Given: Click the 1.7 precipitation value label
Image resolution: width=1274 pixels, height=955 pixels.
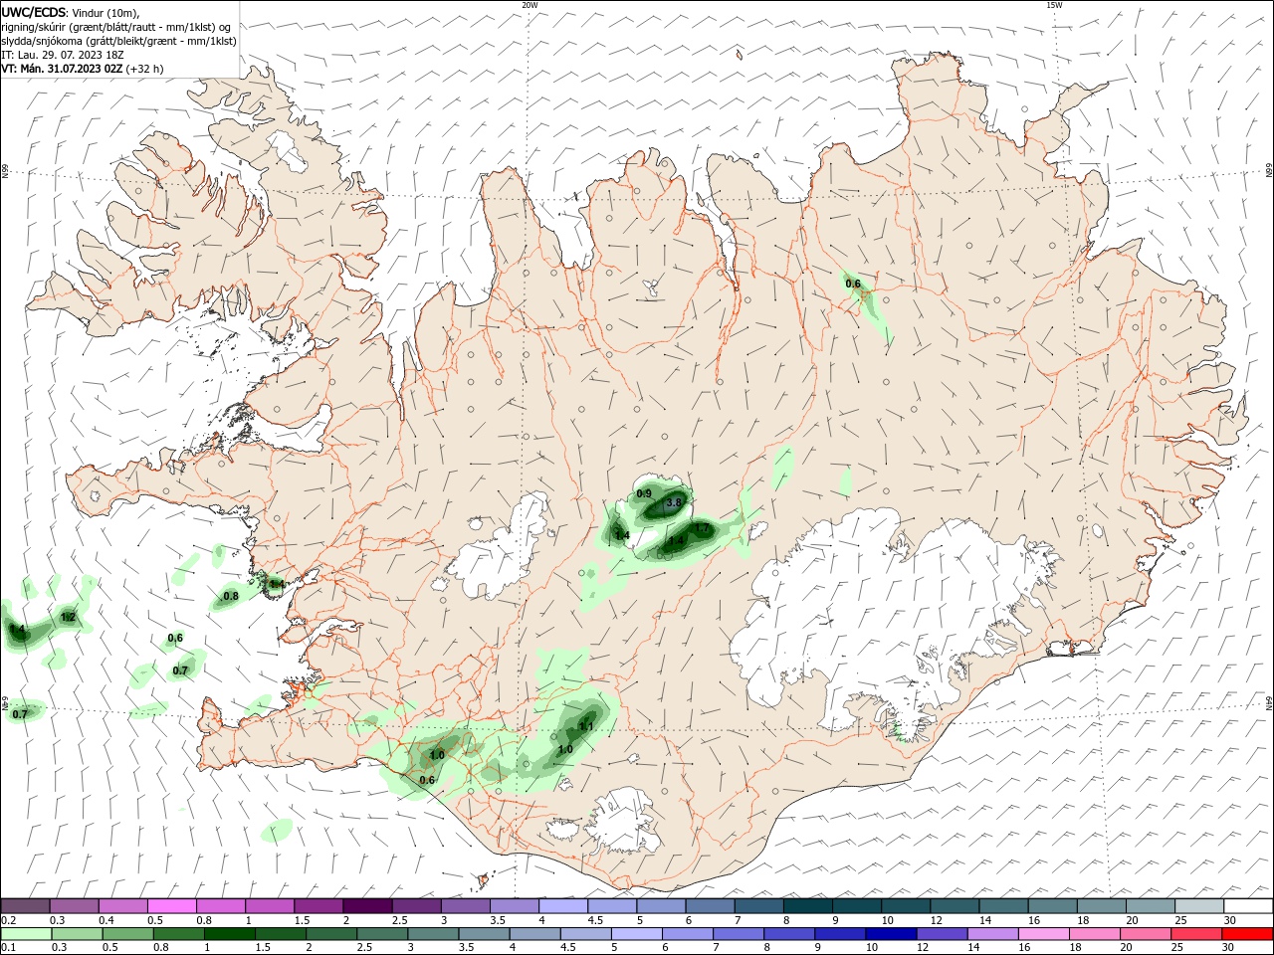Looking at the screenshot, I should [x=703, y=528].
